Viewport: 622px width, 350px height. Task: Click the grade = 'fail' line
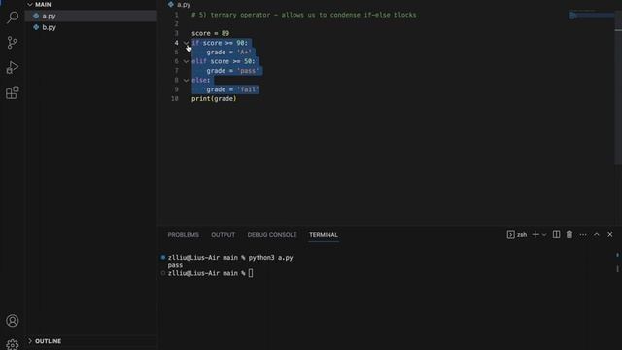(232, 89)
